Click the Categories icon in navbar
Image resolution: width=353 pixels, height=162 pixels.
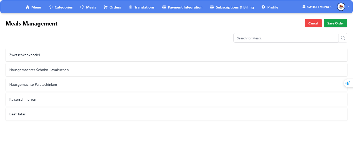click(51, 7)
